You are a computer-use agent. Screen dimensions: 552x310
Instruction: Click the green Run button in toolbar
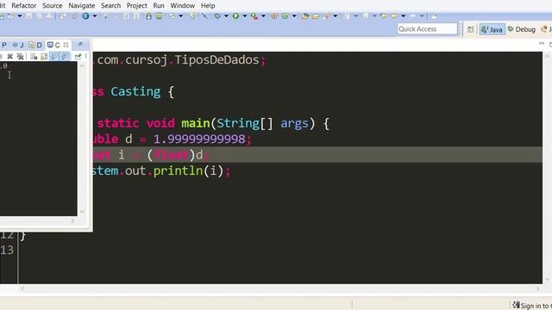click(x=235, y=15)
